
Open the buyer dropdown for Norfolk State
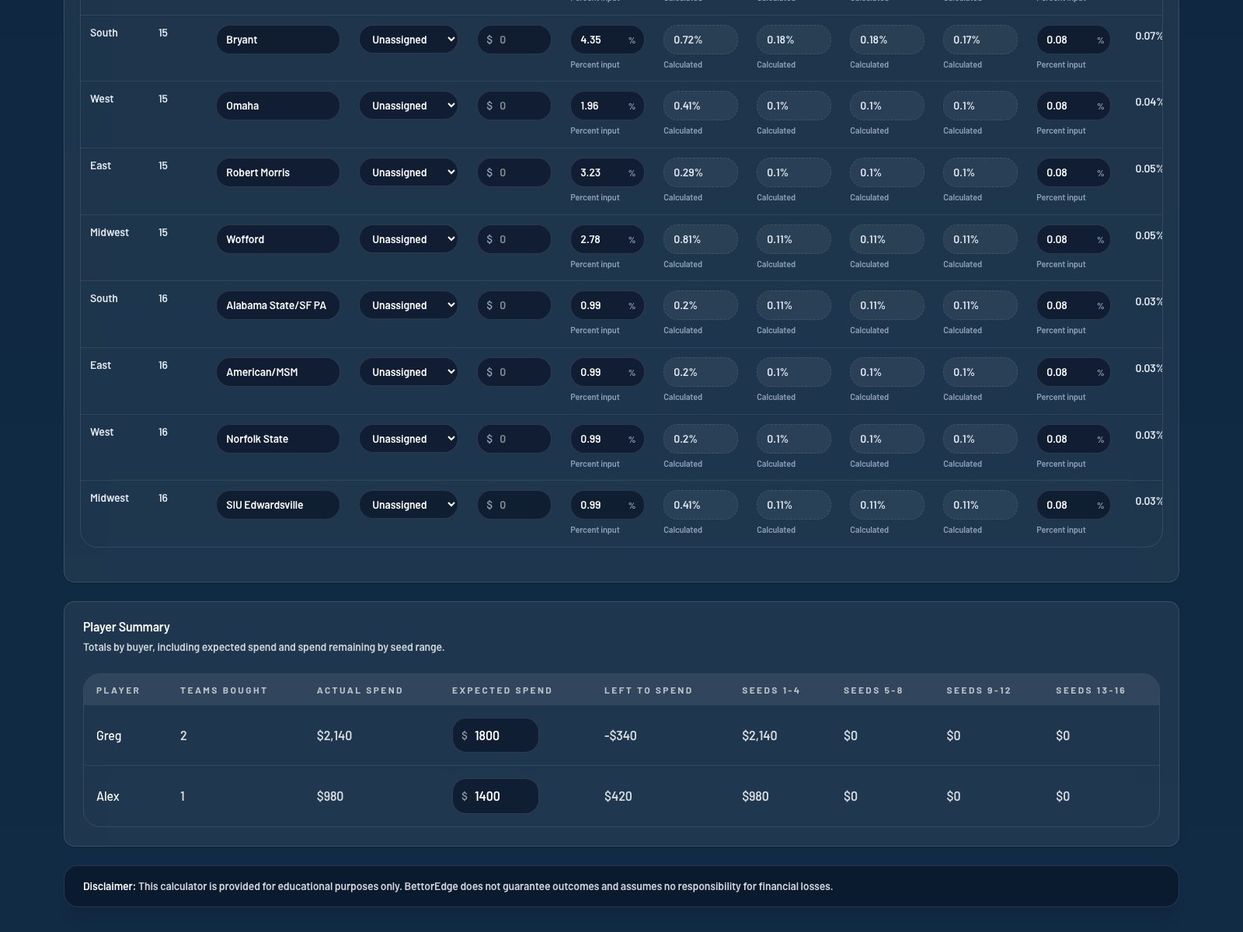pyautogui.click(x=408, y=438)
